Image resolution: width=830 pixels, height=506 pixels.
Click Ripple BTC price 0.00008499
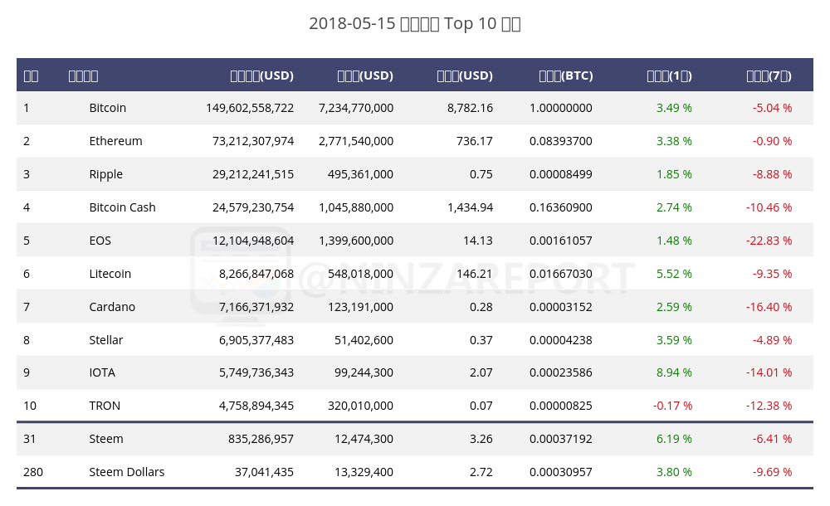[561, 175]
